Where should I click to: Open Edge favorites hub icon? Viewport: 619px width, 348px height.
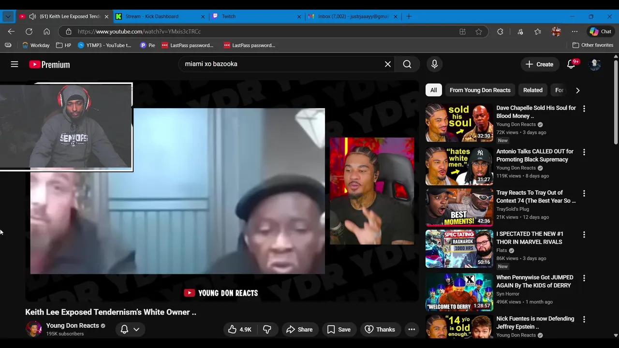(538, 31)
